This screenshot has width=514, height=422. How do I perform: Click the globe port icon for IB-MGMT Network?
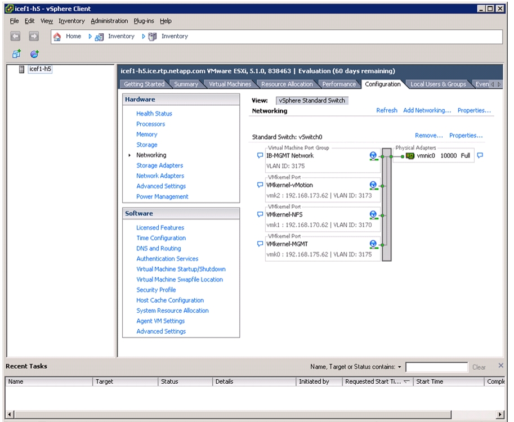point(373,156)
